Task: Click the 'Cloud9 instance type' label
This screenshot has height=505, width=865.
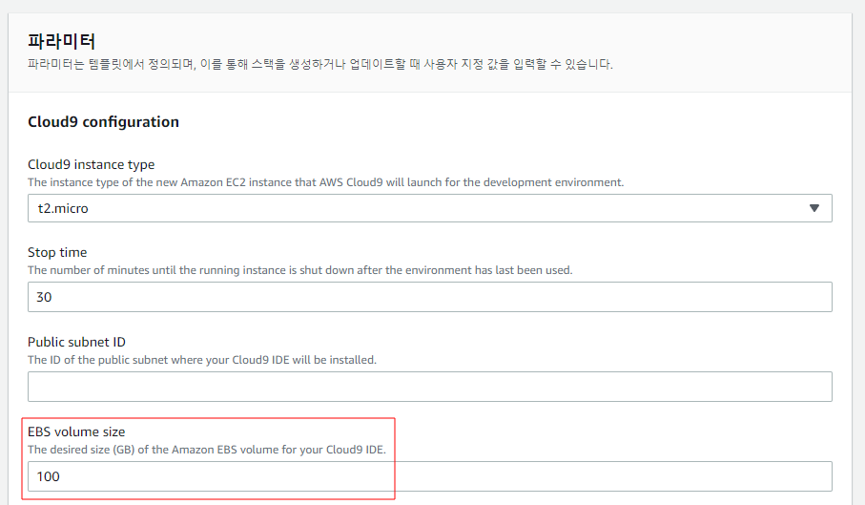Action: [x=91, y=164]
